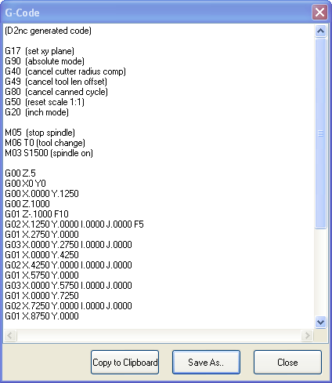Click line 'G03 X.0000 Y.2750'
The width and height of the screenshot is (332, 383).
pos(68,245)
